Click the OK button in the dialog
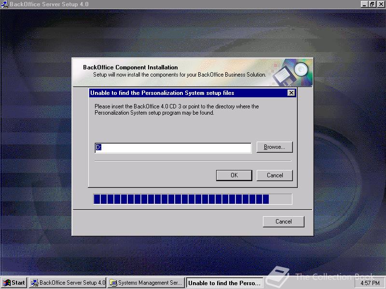 [x=234, y=175]
